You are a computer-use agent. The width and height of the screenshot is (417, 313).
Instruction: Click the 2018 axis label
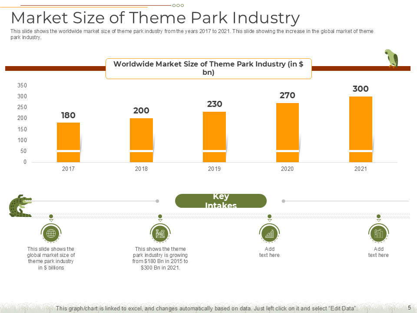click(141, 169)
